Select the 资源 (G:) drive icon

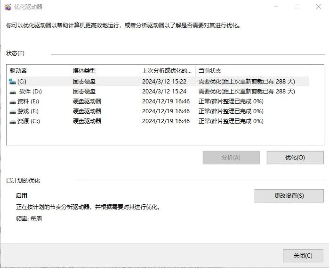pyautogui.click(x=12, y=121)
